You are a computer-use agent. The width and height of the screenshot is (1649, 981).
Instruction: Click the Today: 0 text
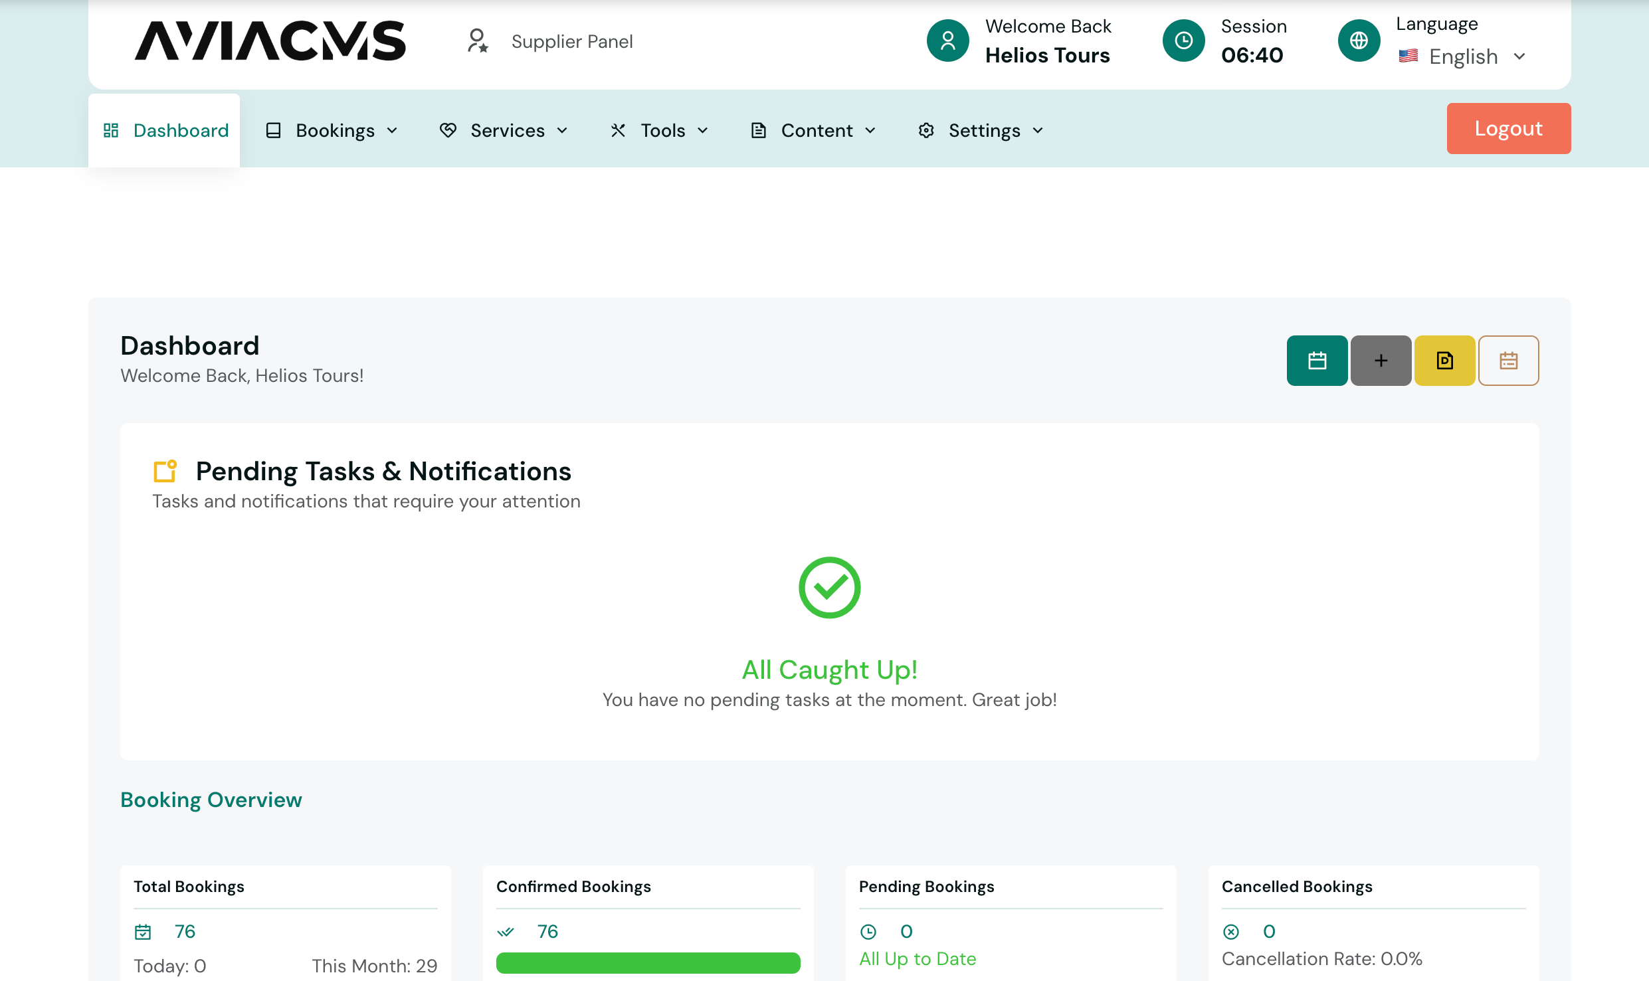click(x=169, y=966)
